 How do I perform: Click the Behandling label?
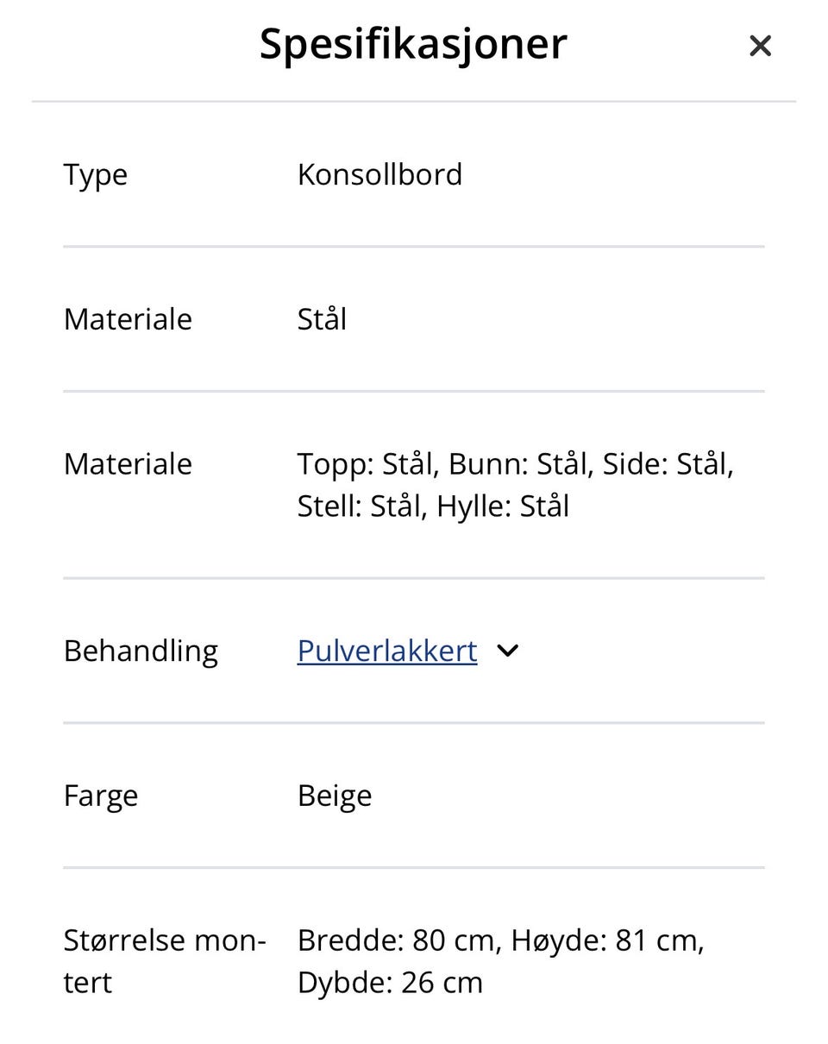pos(141,651)
